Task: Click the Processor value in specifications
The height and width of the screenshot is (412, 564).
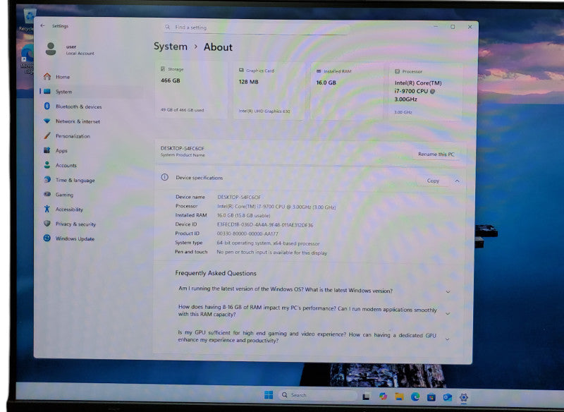Action: [276, 207]
